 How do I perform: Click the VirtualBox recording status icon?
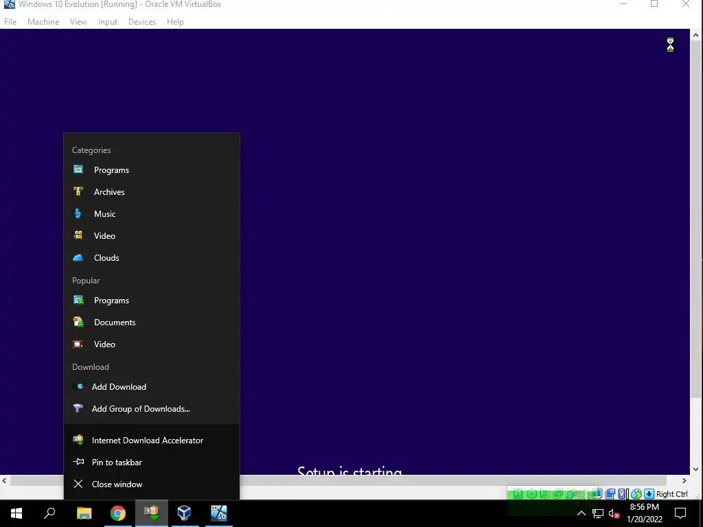610,494
